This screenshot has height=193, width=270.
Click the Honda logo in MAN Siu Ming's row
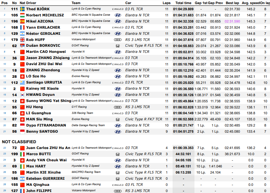point(118,119)
